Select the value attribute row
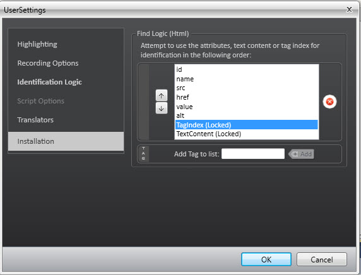The height and width of the screenshot is (275, 361). pos(247,107)
